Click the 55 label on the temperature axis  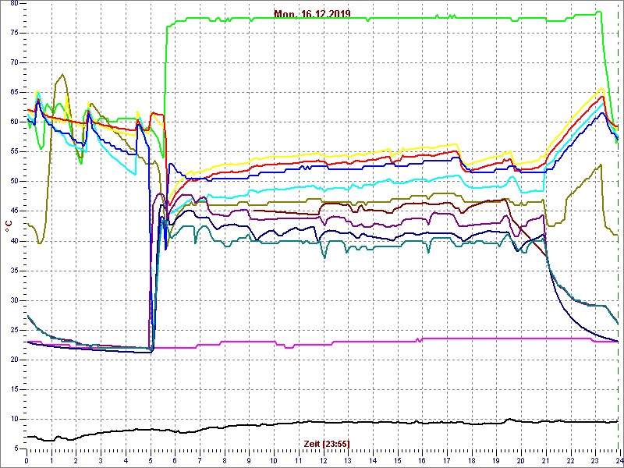tap(13, 152)
